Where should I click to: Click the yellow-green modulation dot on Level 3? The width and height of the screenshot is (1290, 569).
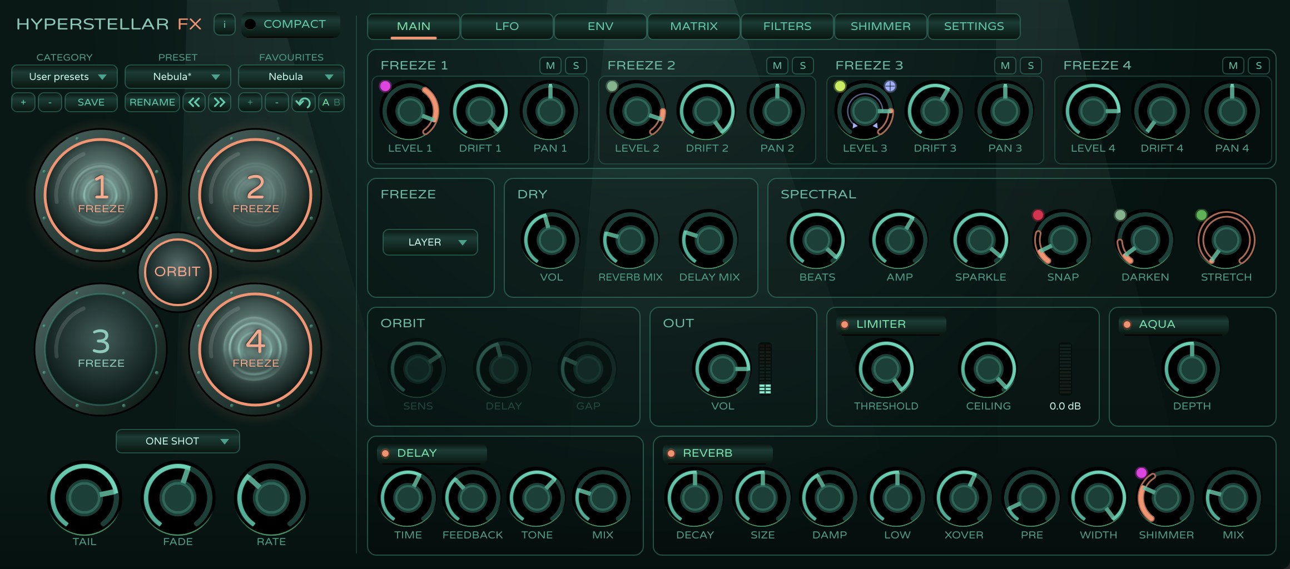(840, 86)
